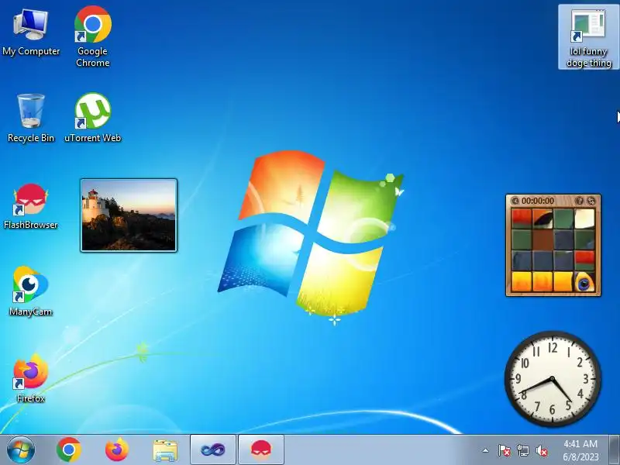
Task: Open the Action Center flag icon
Action: [x=504, y=450]
